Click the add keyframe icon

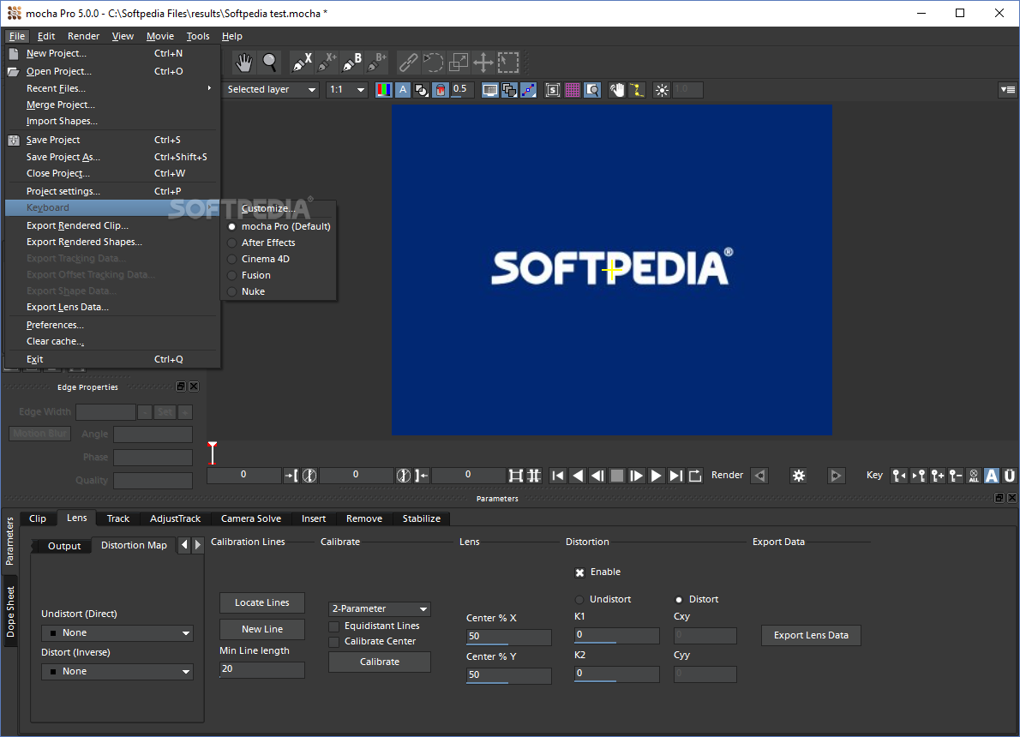(x=938, y=476)
